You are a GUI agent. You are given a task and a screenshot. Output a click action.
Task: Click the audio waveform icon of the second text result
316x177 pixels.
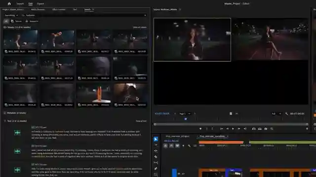click(x=17, y=151)
